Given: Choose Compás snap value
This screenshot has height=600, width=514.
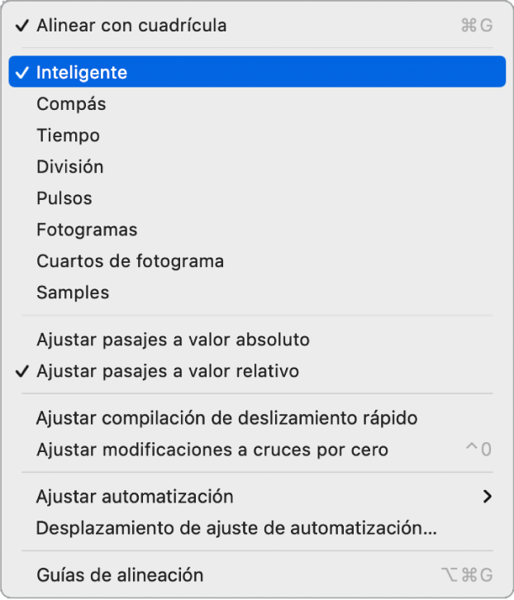Looking at the screenshot, I should click(71, 104).
